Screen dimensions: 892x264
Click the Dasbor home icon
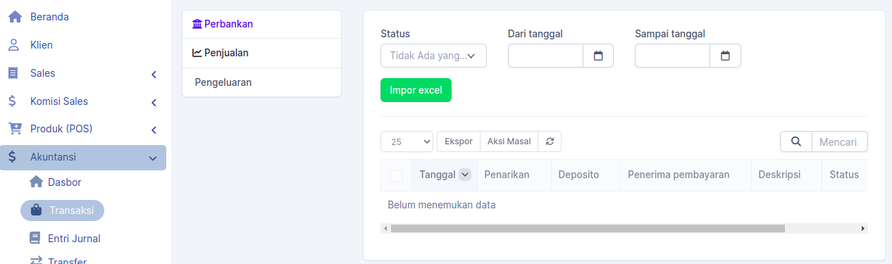coord(37,182)
